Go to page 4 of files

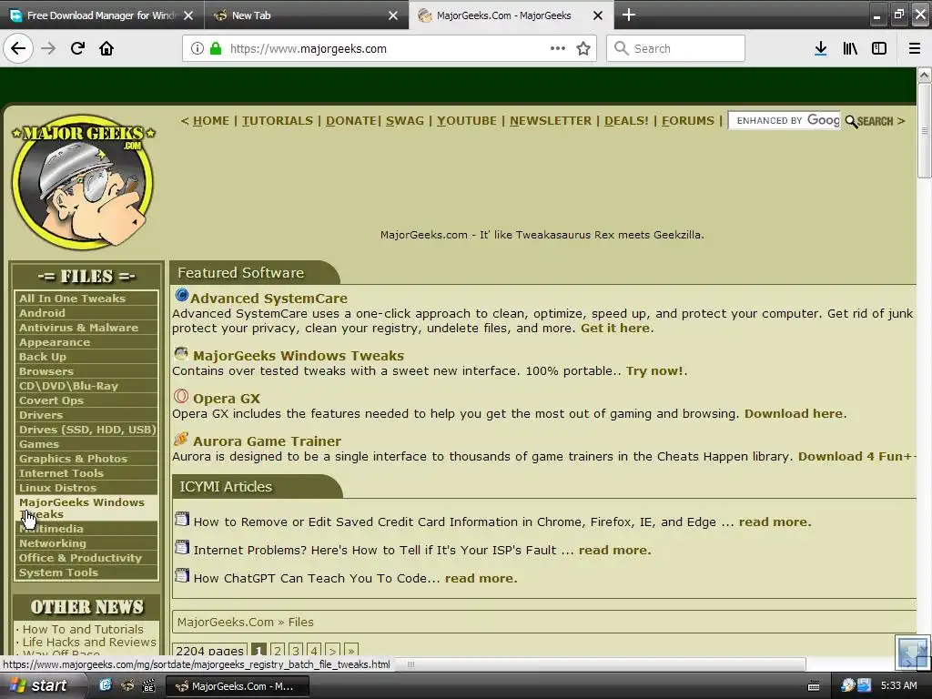314,650
